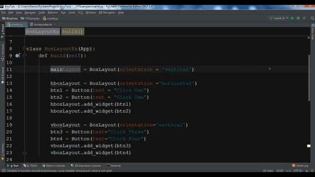The width and height of the screenshot is (315, 177).
Task: Open the View menu
Action: pos(19,12)
